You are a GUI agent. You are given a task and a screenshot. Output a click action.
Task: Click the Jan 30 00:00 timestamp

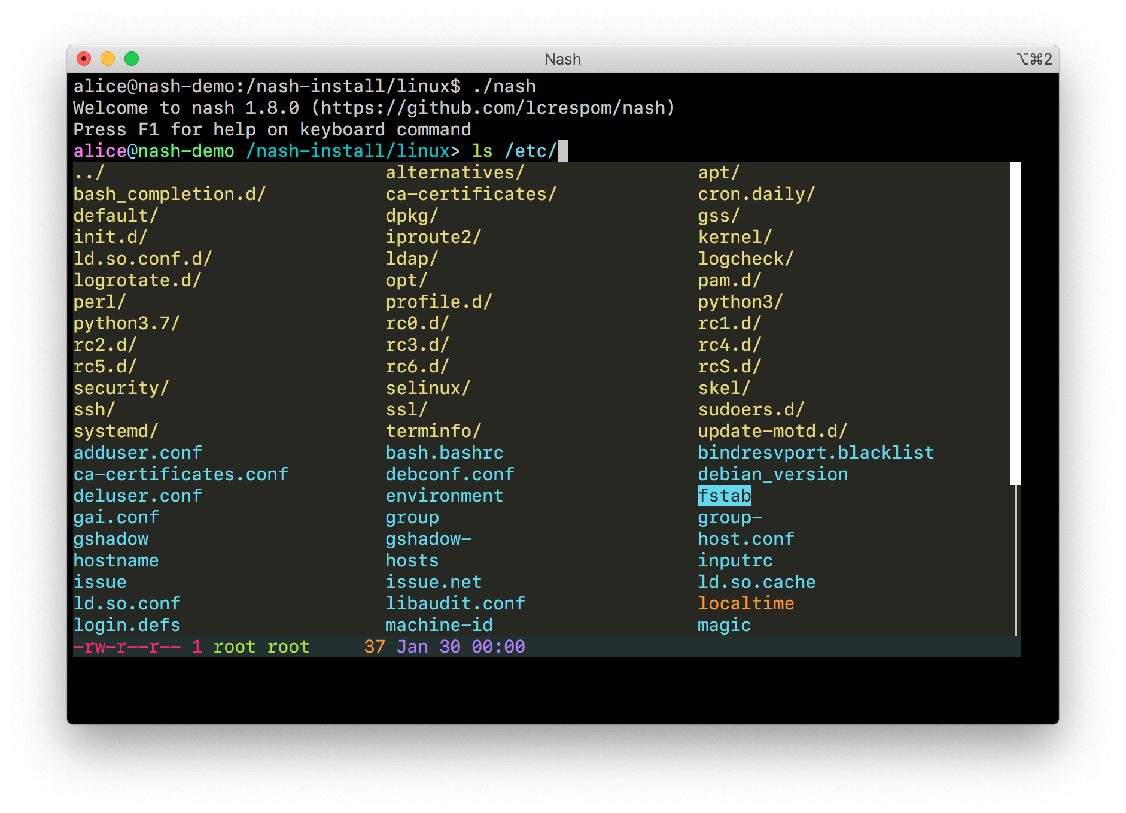[460, 647]
